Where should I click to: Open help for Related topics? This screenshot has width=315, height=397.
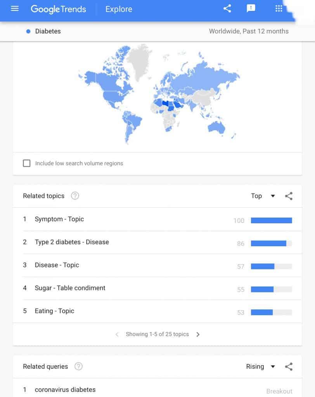click(x=75, y=196)
